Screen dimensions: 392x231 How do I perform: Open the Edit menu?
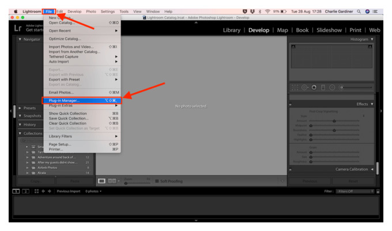point(59,11)
